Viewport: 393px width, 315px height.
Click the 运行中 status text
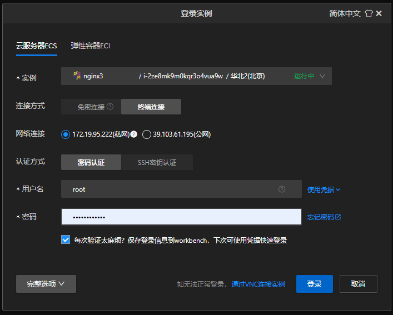(x=304, y=76)
